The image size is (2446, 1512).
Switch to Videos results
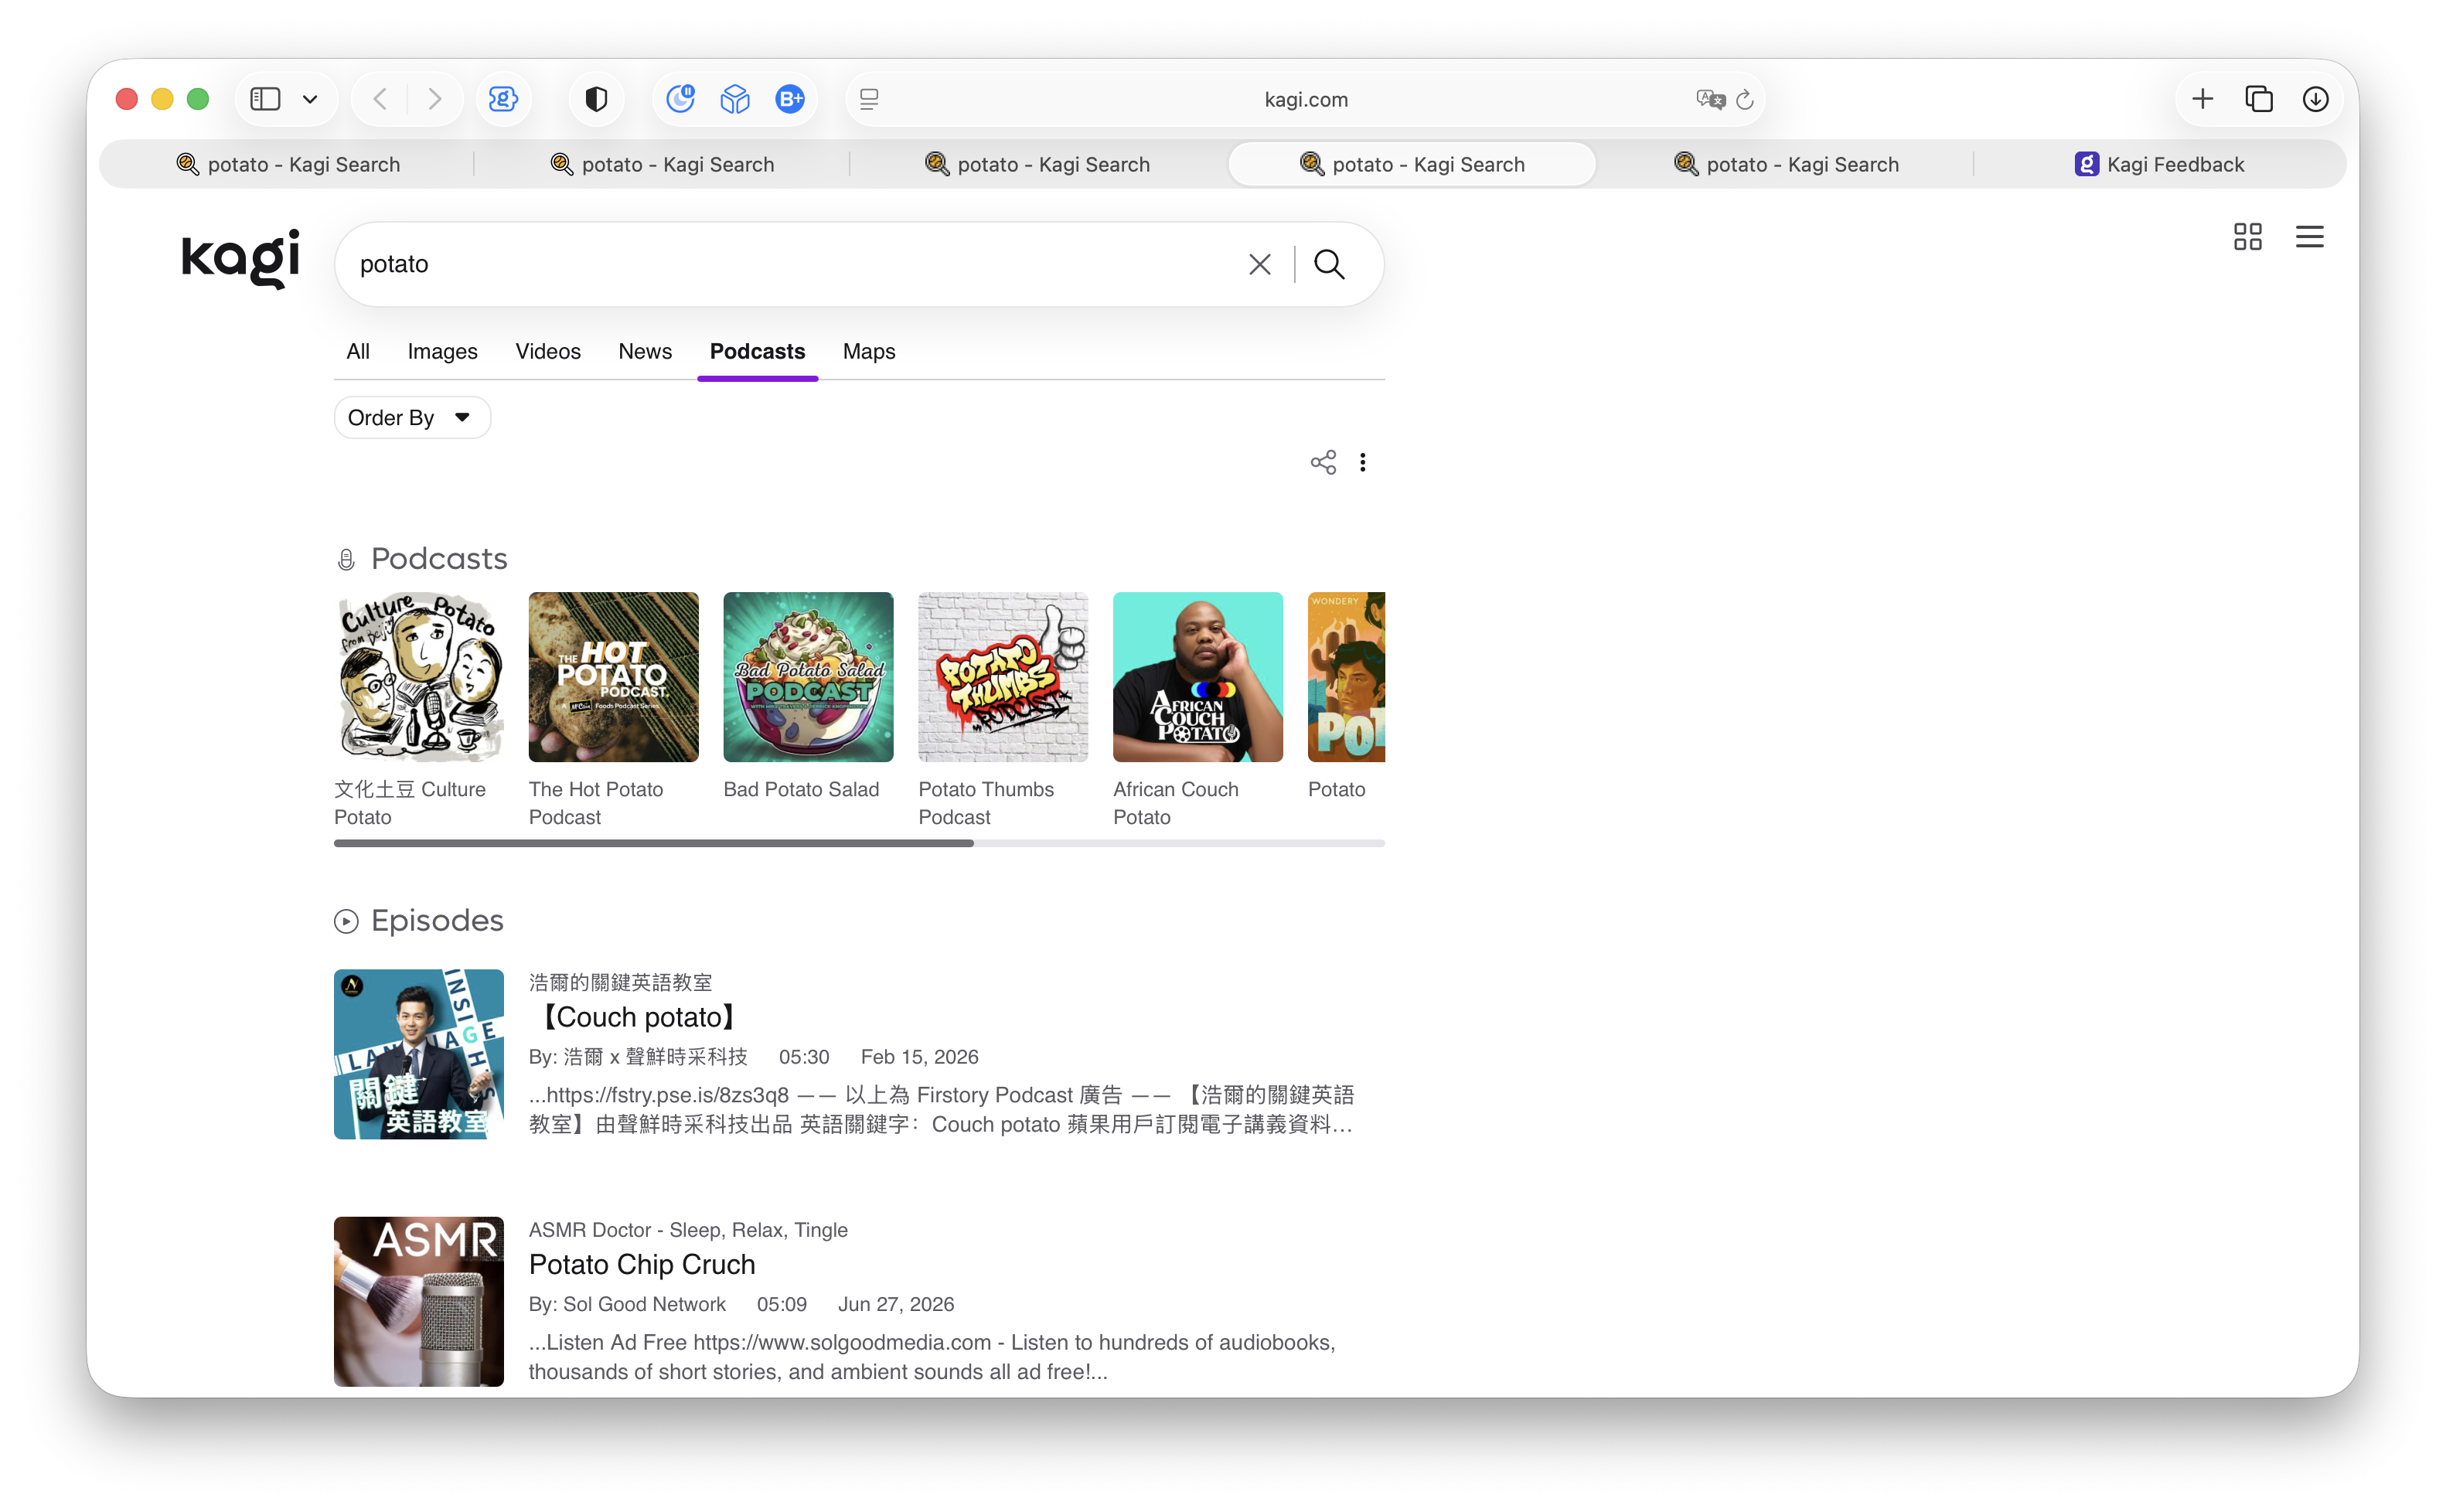point(548,351)
